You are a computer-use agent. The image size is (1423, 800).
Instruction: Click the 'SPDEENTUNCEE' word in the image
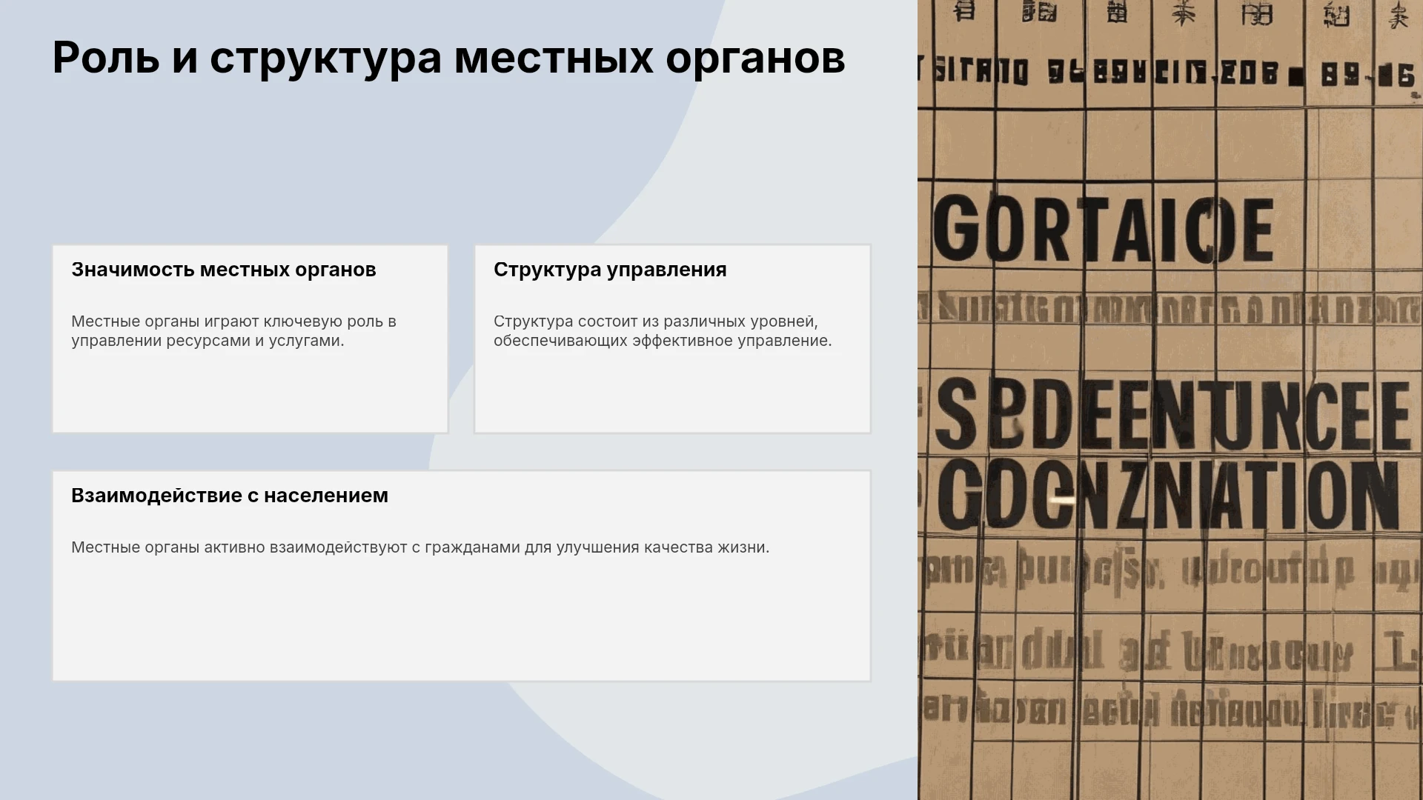click(1172, 416)
